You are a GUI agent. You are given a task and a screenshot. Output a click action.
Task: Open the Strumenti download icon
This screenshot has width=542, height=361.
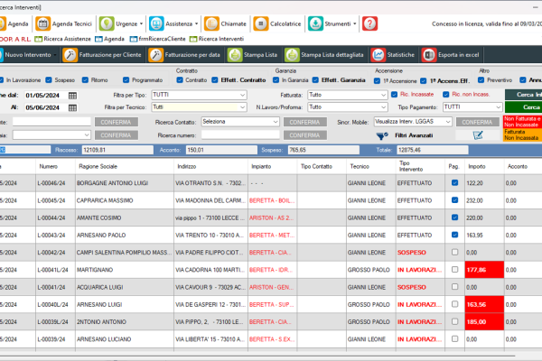pyautogui.click(x=315, y=23)
